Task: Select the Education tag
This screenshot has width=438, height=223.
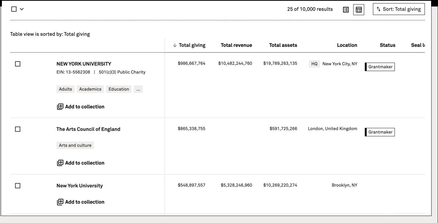Action: tap(119, 89)
